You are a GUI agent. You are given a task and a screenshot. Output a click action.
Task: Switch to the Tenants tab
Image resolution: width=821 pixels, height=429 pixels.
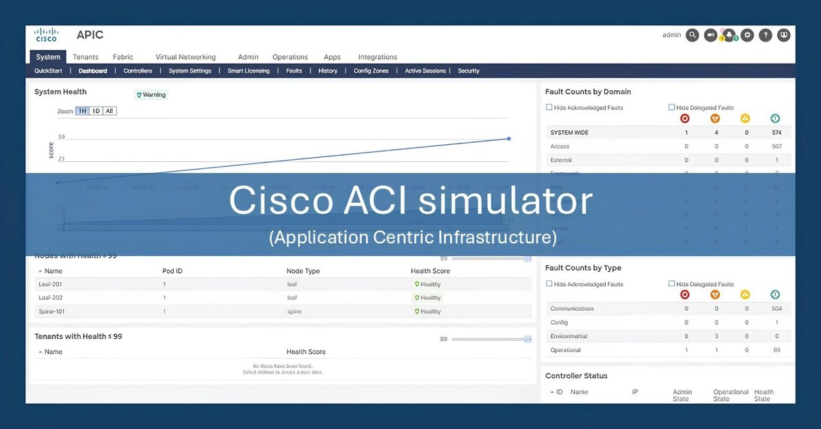86,57
